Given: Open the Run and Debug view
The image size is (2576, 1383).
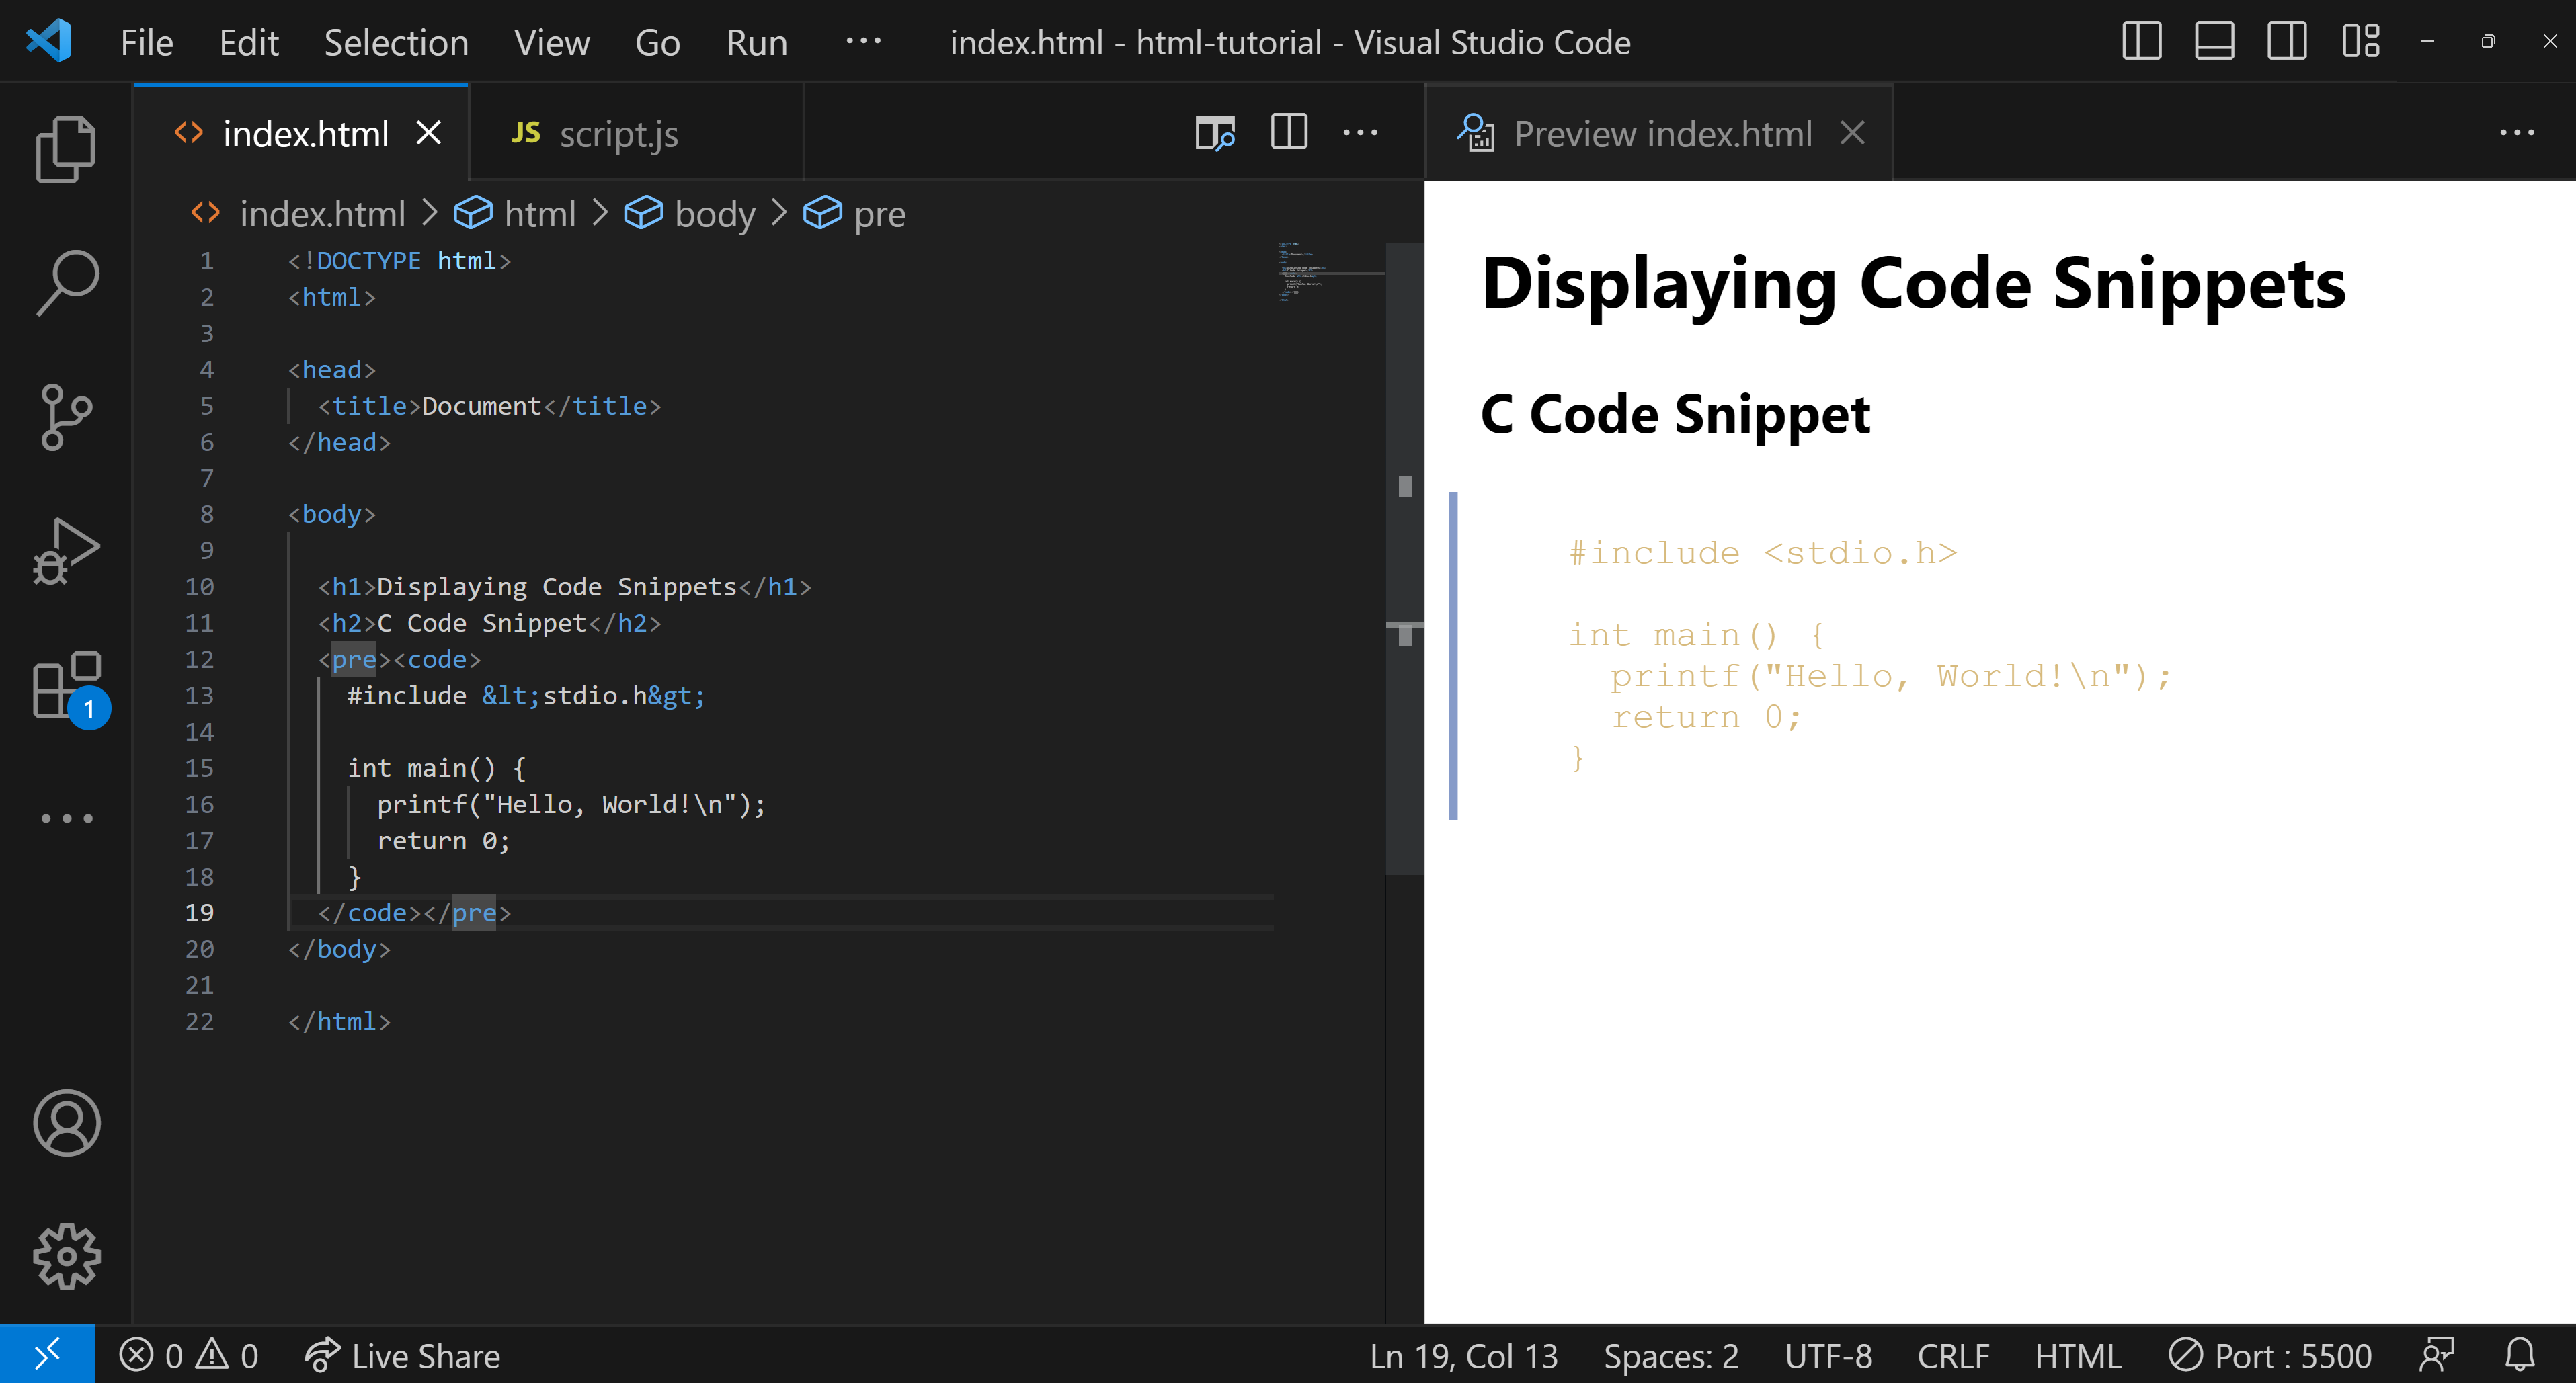Looking at the screenshot, I should click(66, 551).
